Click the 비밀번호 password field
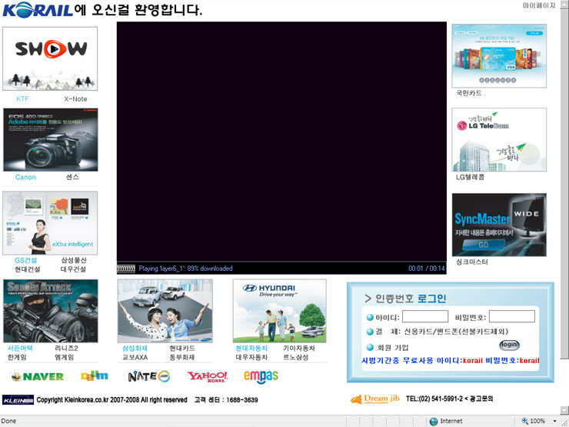Viewport: 569px width, 427px height. pyautogui.click(x=511, y=316)
